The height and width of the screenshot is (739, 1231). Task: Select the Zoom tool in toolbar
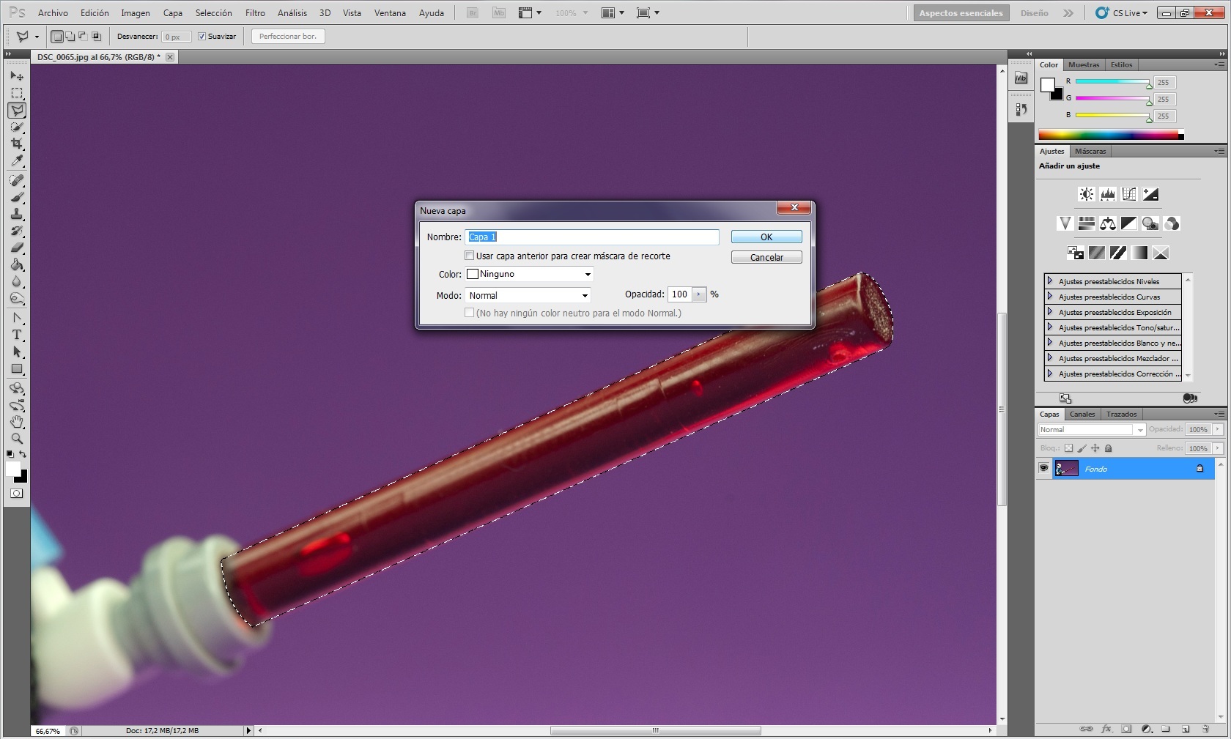point(17,439)
